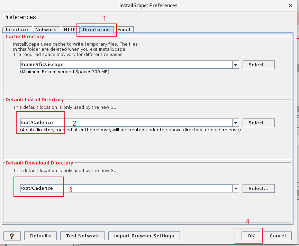Run the Test Network button
The image size is (299, 246).
pos(82,236)
